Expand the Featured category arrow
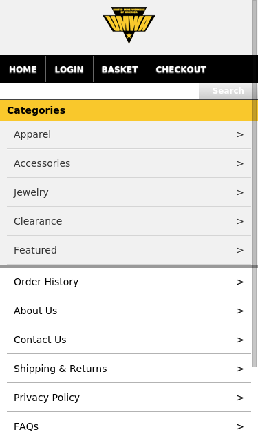This screenshot has width=258, height=432. [x=240, y=250]
